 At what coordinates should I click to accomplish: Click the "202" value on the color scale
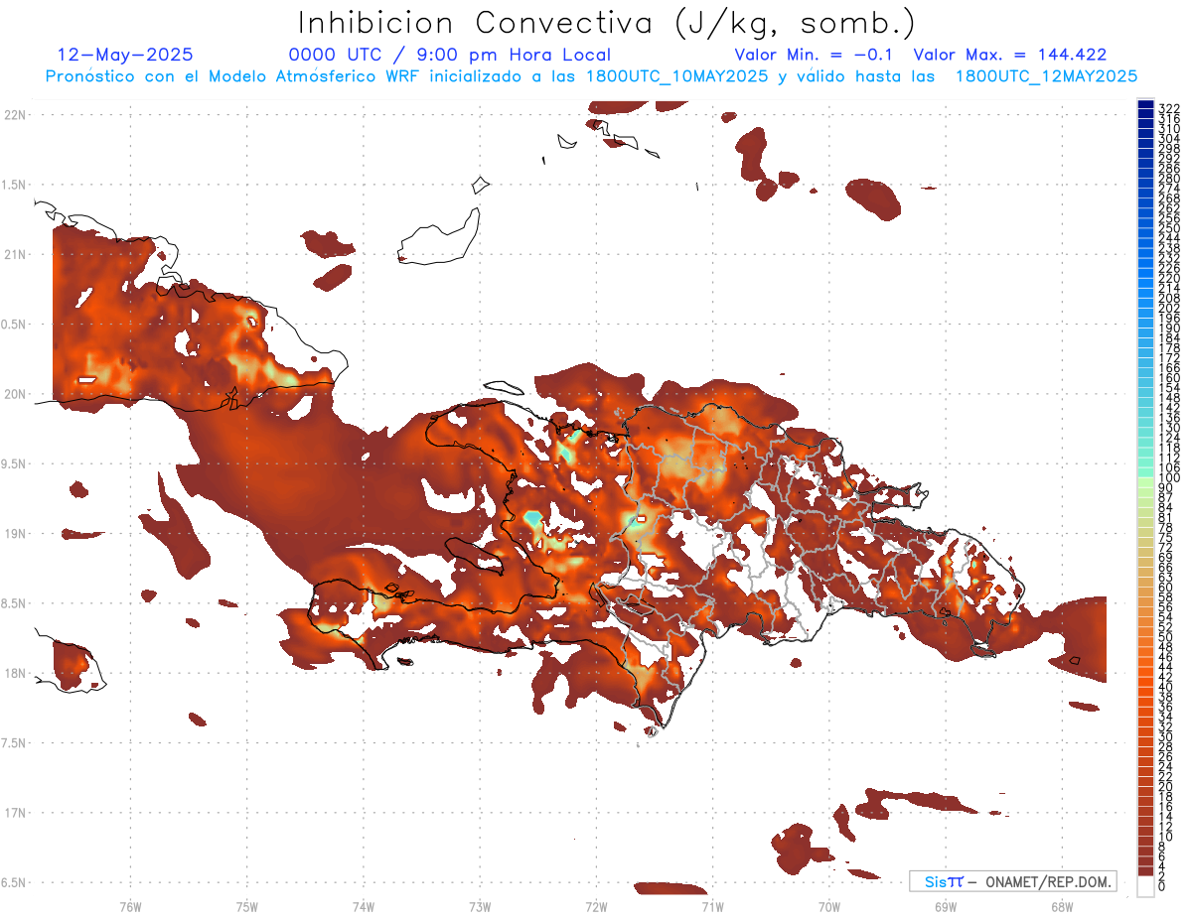1169,308
